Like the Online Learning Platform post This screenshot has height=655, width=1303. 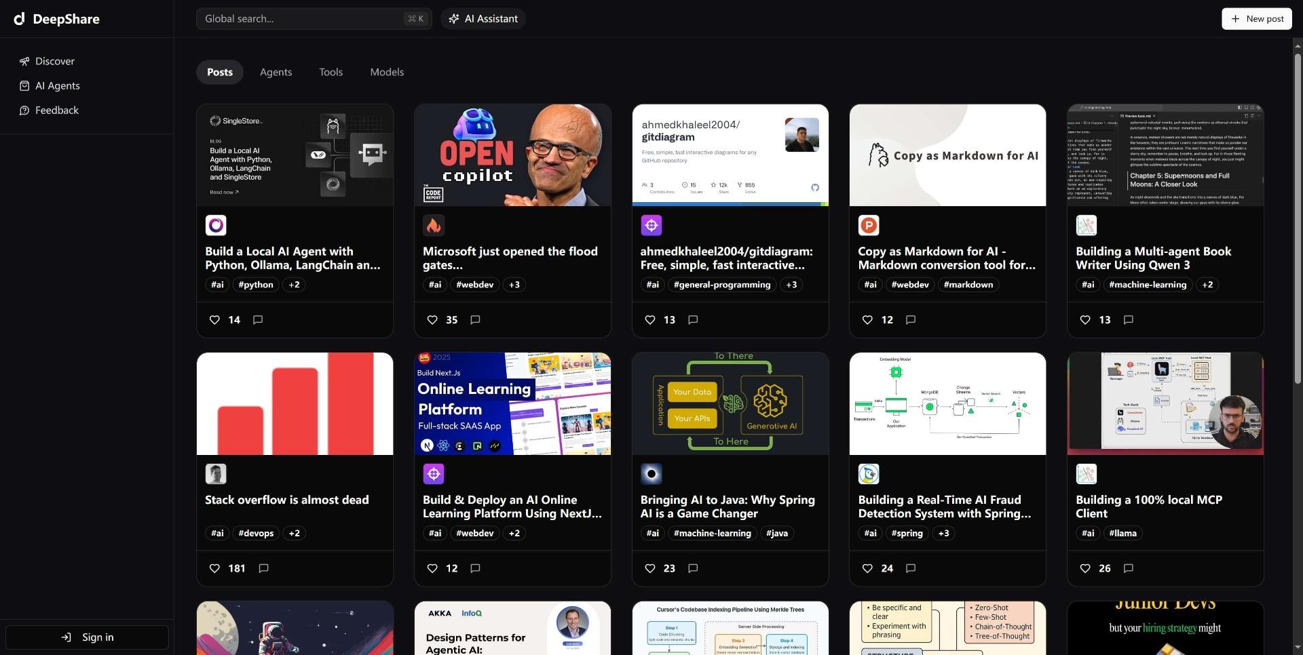coord(432,568)
